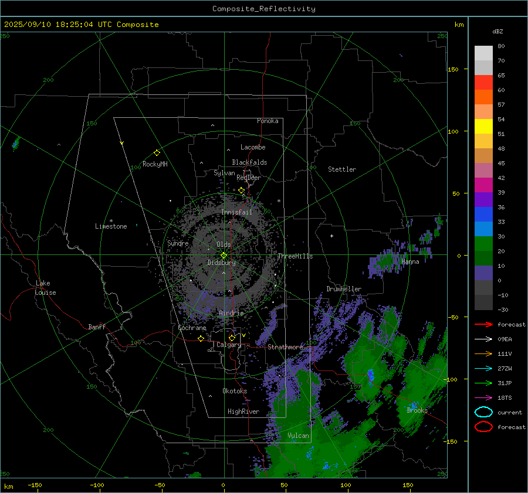Click the RedDeer city label
The height and width of the screenshot is (493, 528).
pos(249,178)
